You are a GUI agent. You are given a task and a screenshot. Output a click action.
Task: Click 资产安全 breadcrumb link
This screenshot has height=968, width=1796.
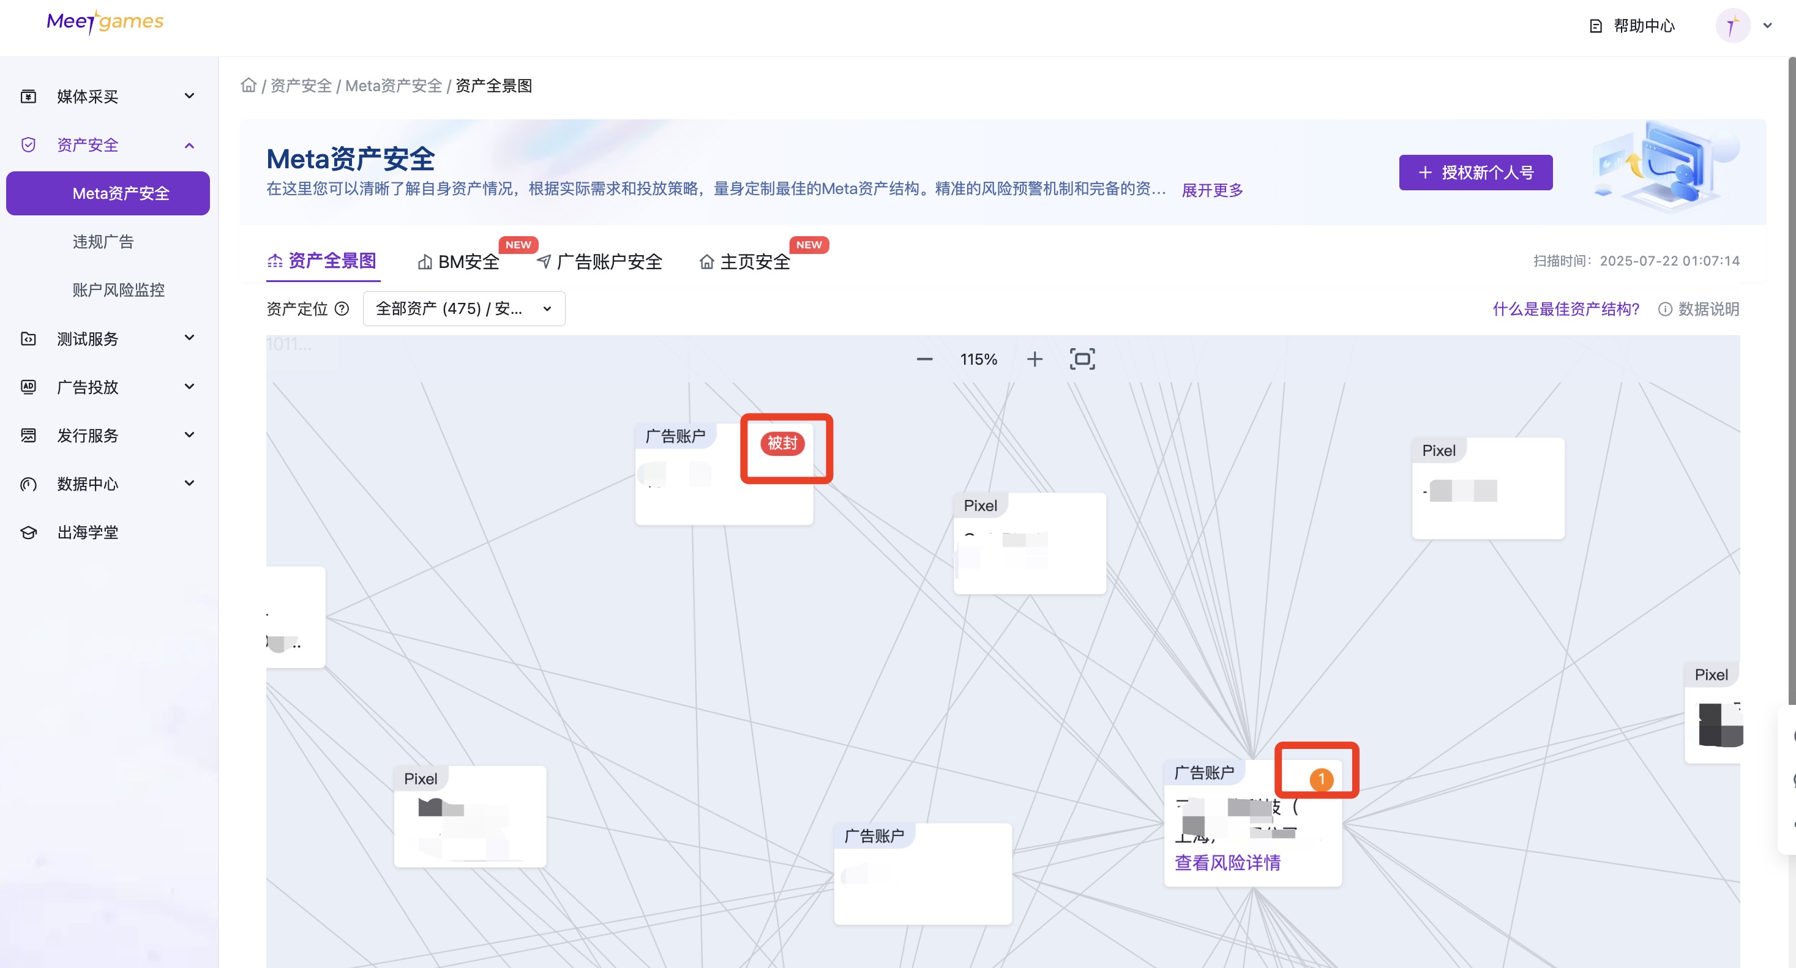[x=301, y=86]
